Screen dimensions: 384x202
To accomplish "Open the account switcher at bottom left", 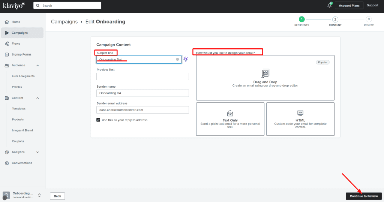I will click(x=39, y=195).
